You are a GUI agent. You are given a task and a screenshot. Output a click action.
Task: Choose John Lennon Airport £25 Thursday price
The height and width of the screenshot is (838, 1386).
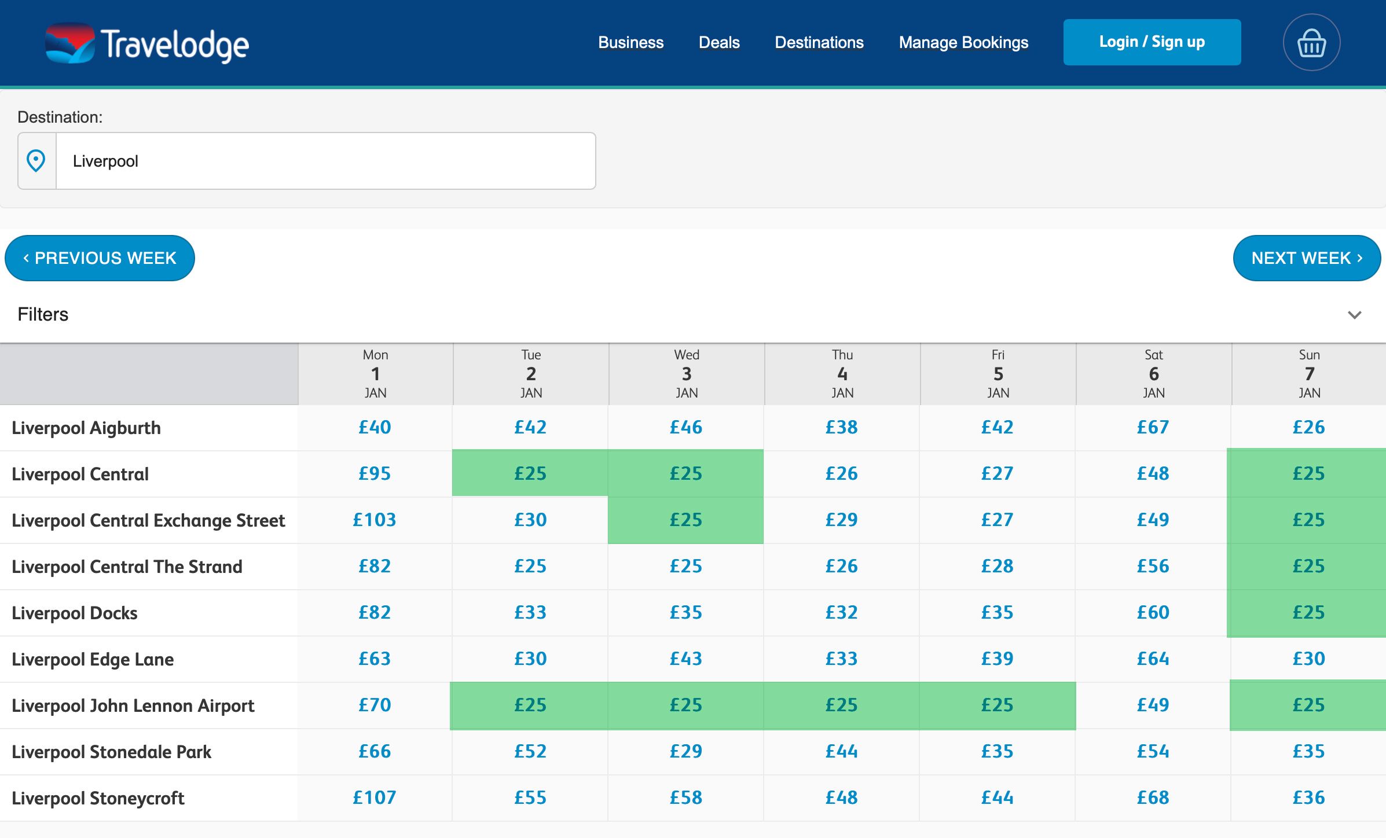(841, 705)
